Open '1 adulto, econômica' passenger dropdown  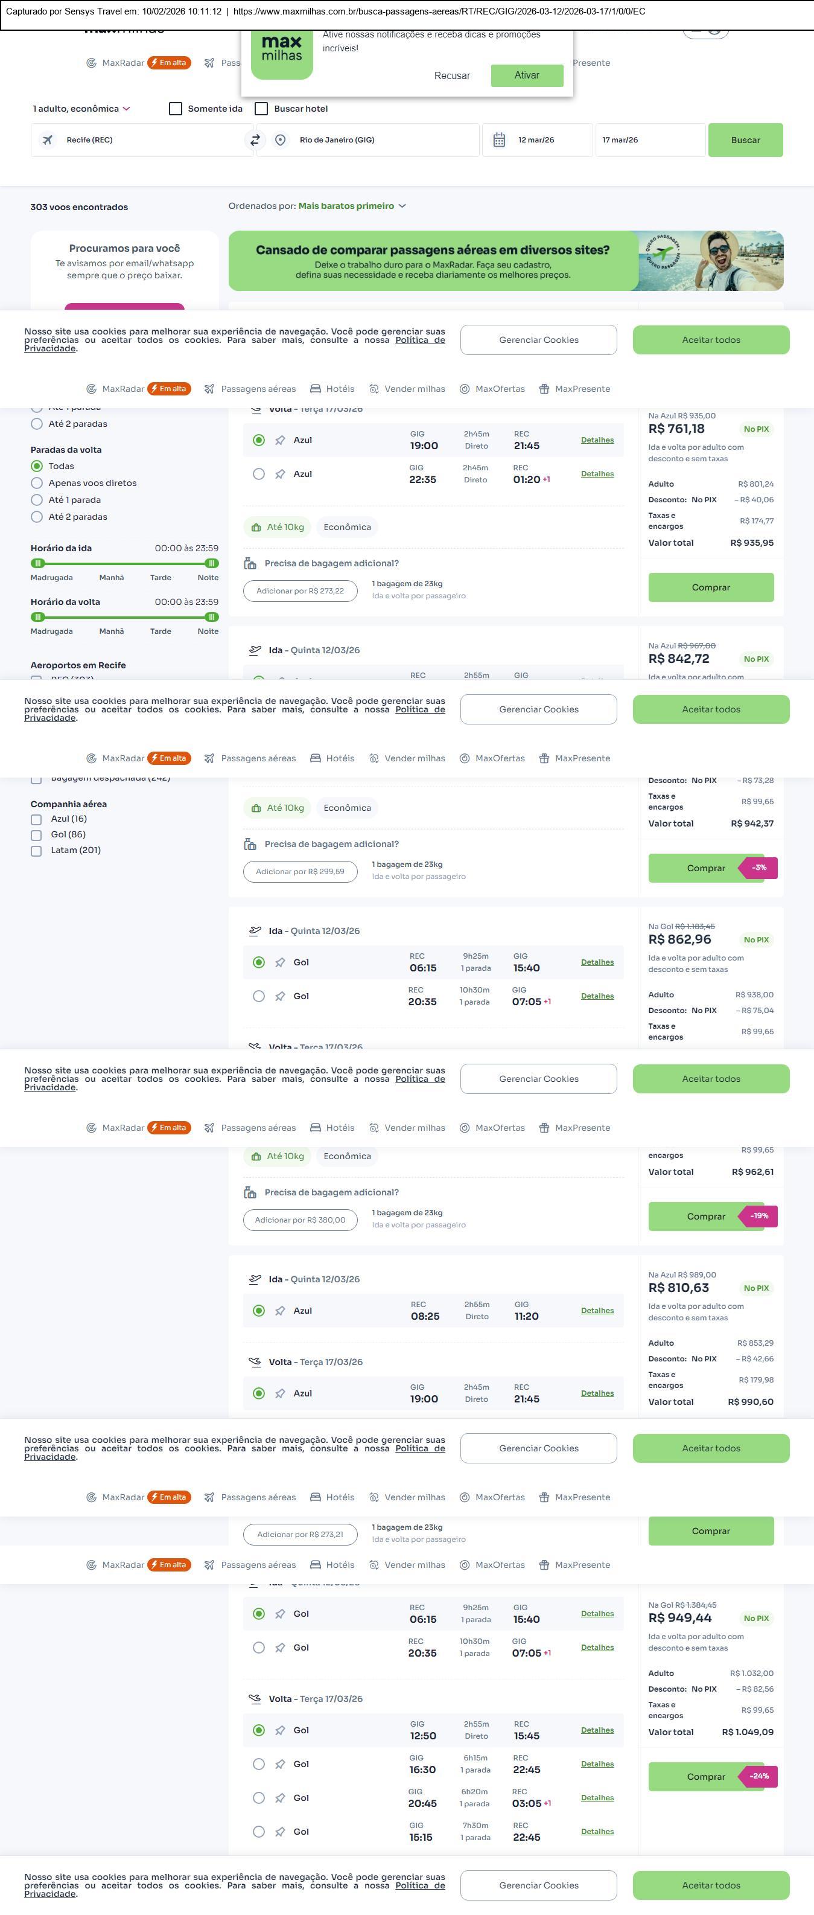(81, 109)
